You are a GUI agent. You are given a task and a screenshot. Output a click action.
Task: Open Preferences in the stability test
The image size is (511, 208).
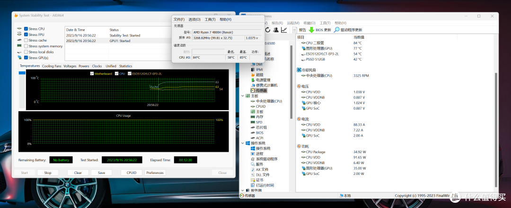[x=155, y=173]
